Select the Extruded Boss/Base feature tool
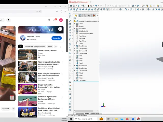Screen dimensions: 163x122 click(71, 9)
